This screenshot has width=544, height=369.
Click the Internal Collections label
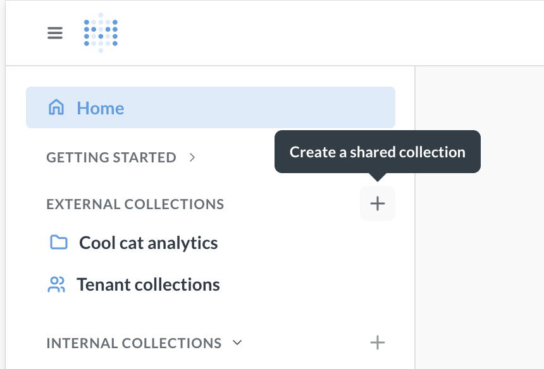[x=133, y=342]
